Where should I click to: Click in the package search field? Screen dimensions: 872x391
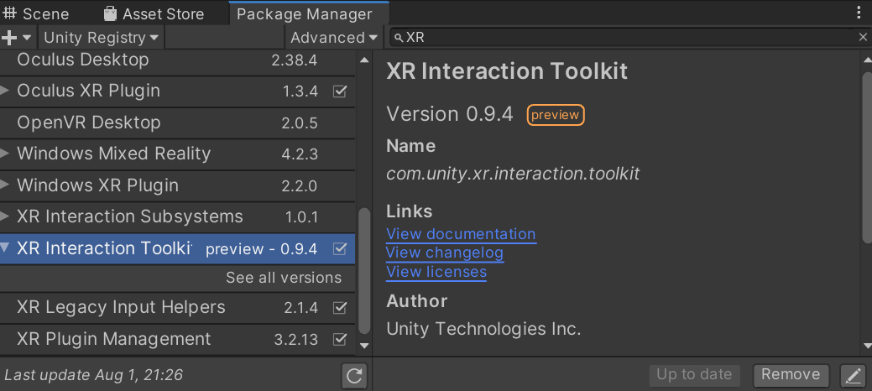coord(630,38)
